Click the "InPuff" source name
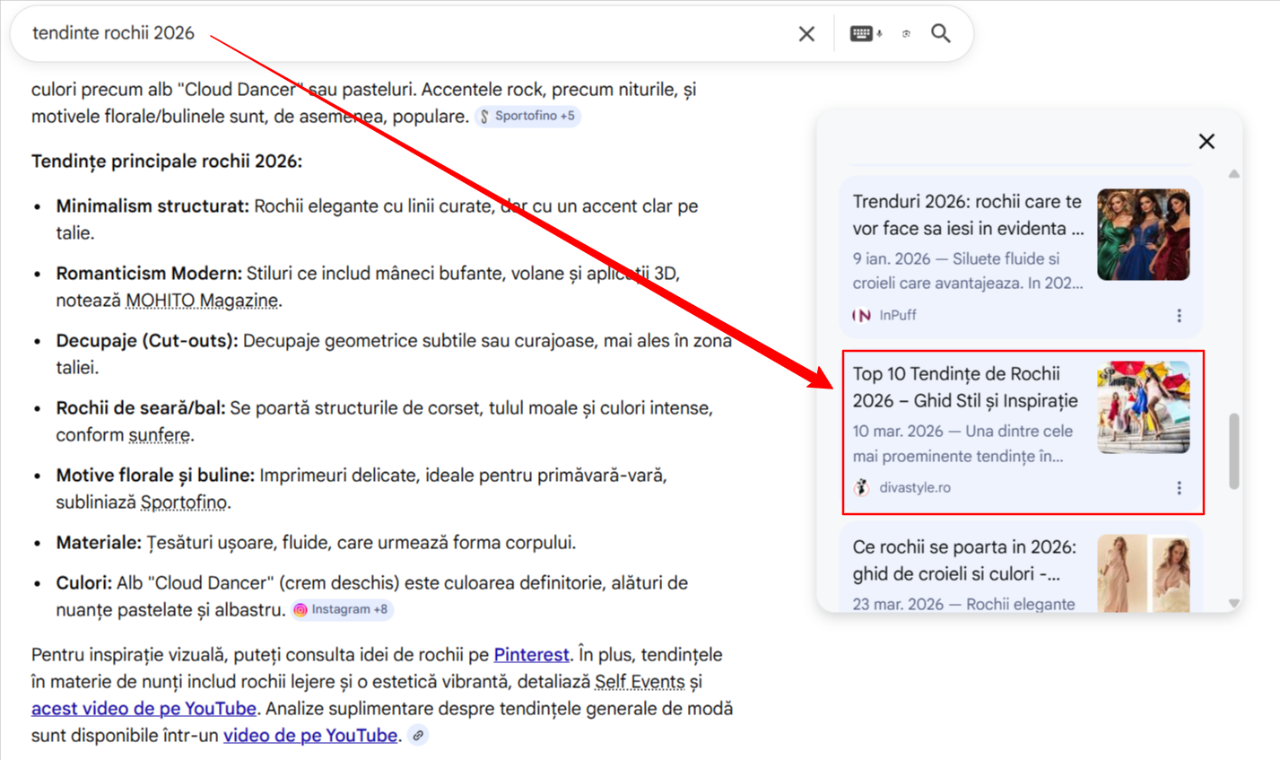The width and height of the screenshot is (1280, 760). pyautogui.click(x=898, y=315)
